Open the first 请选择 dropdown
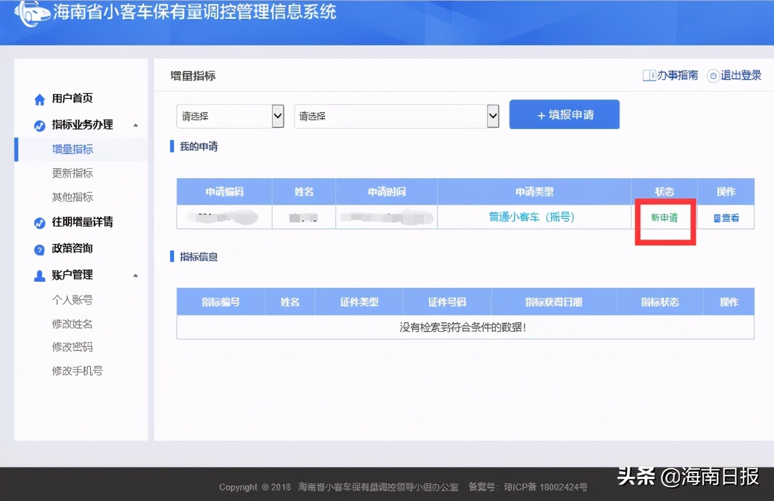The width and height of the screenshot is (774, 501). pos(230,116)
